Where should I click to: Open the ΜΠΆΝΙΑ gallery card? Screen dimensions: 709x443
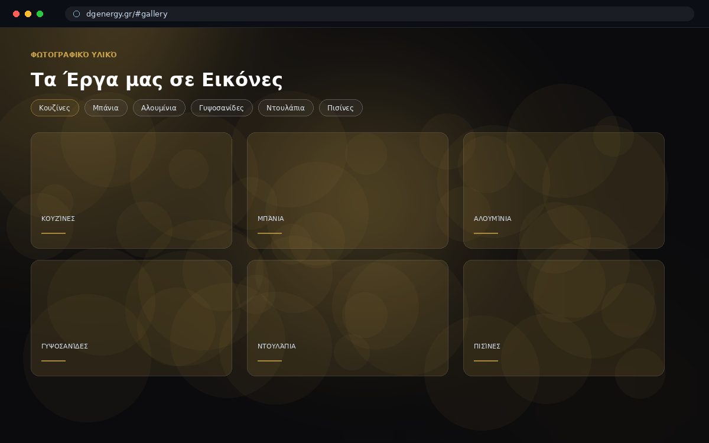(347, 190)
